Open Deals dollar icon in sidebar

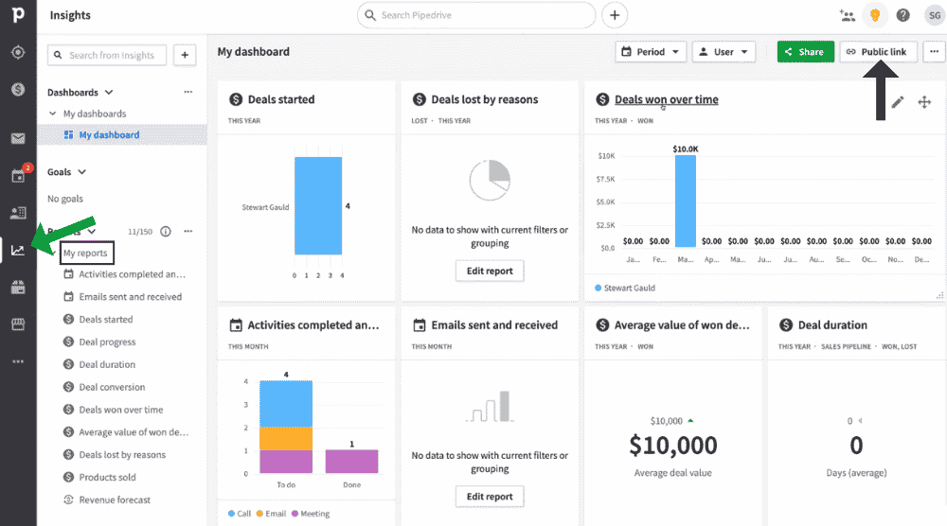(18, 89)
